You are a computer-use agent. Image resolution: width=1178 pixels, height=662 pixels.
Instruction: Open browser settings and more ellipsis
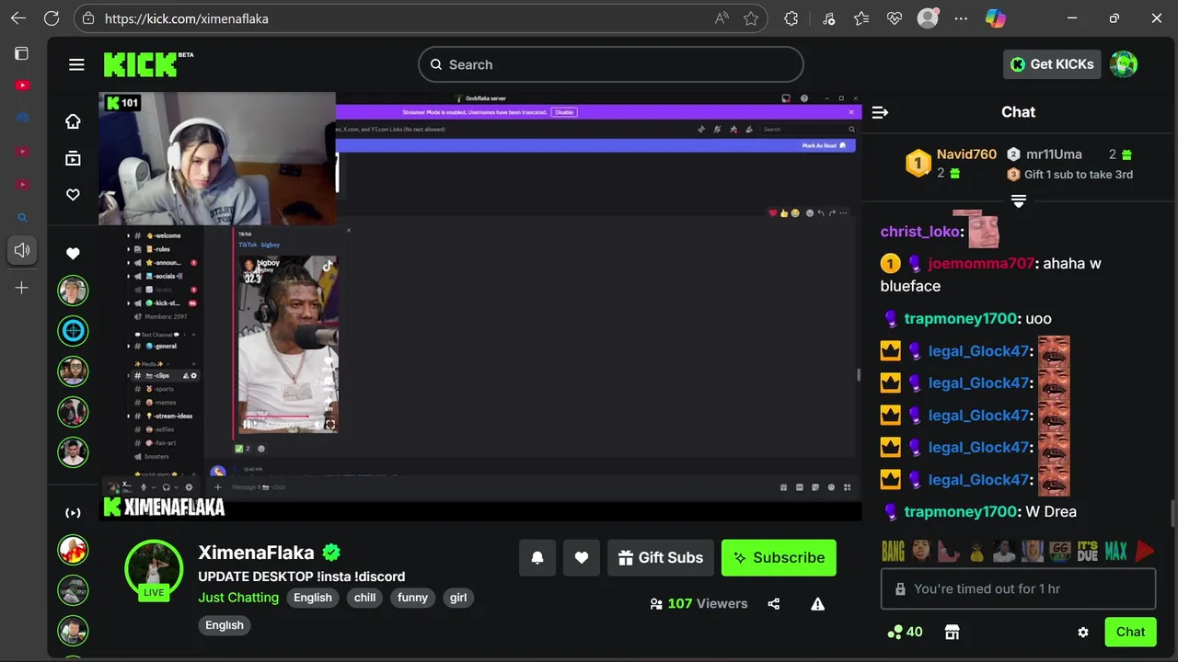tap(961, 18)
